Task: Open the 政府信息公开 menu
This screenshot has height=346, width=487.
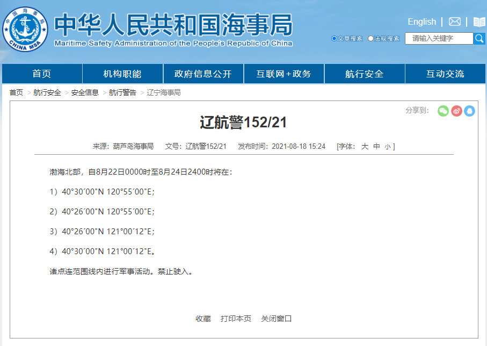Action: pos(203,74)
